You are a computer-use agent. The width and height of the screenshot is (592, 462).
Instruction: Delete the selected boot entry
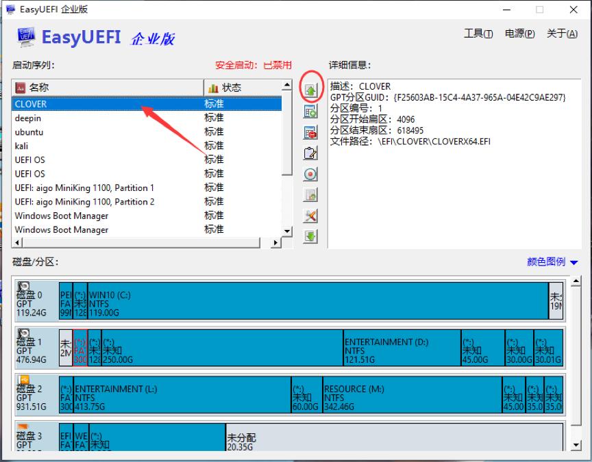point(310,131)
